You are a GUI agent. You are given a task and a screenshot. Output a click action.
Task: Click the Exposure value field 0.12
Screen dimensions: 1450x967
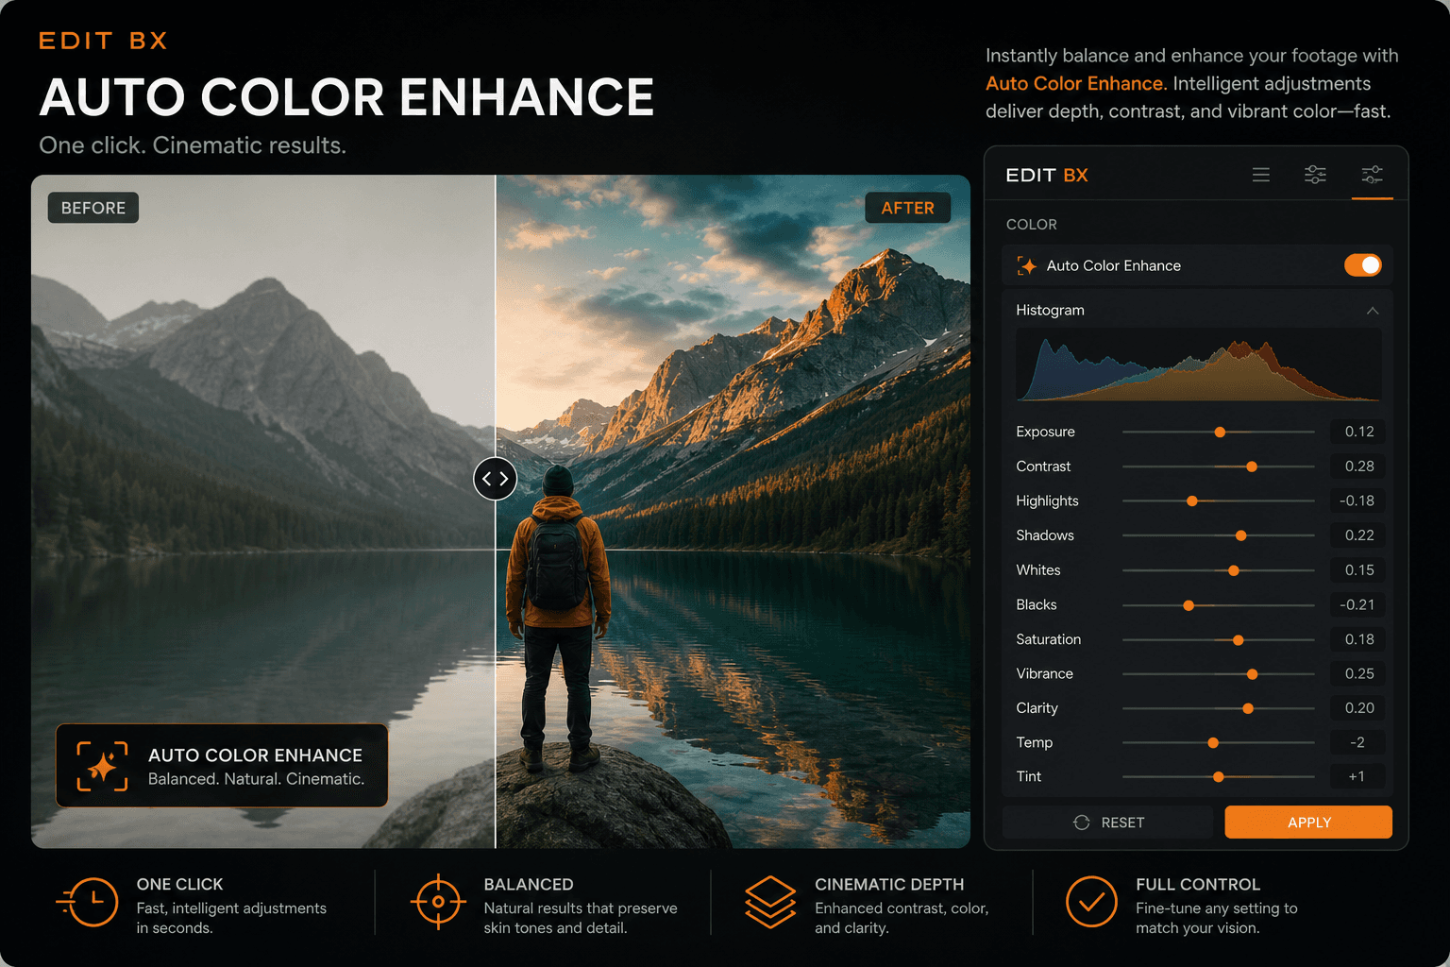[1358, 432]
